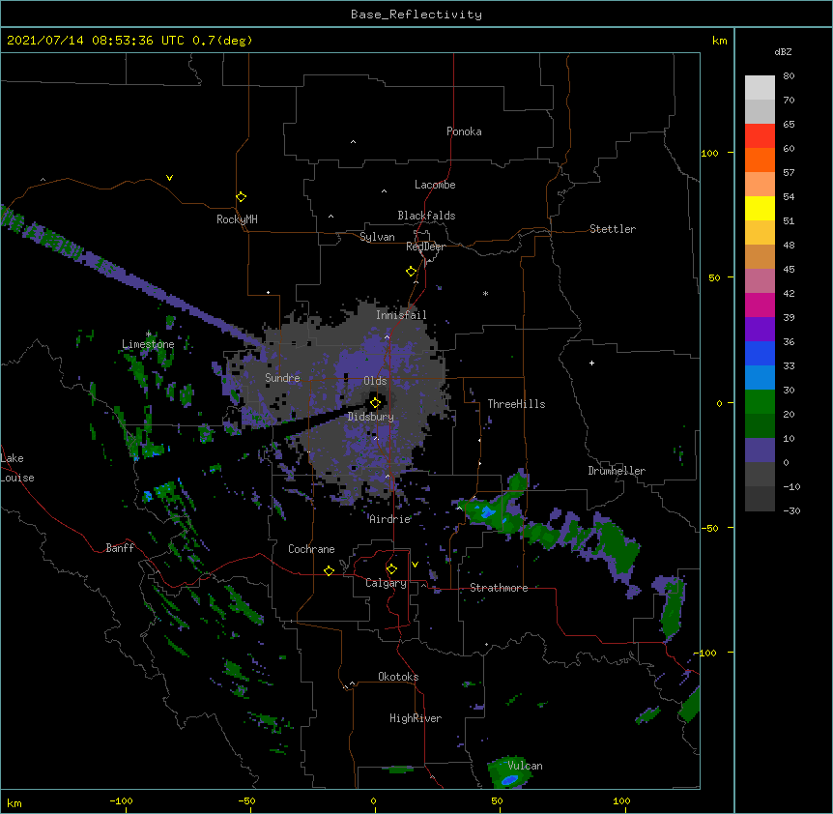Click the Sundre label
Screen dimensions: 833x814
(282, 378)
